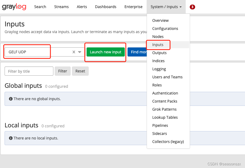Click the Filter button

click(63, 71)
